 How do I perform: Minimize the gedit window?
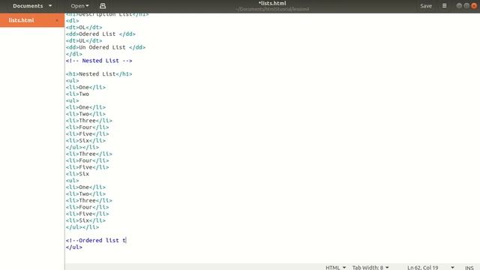click(x=459, y=6)
